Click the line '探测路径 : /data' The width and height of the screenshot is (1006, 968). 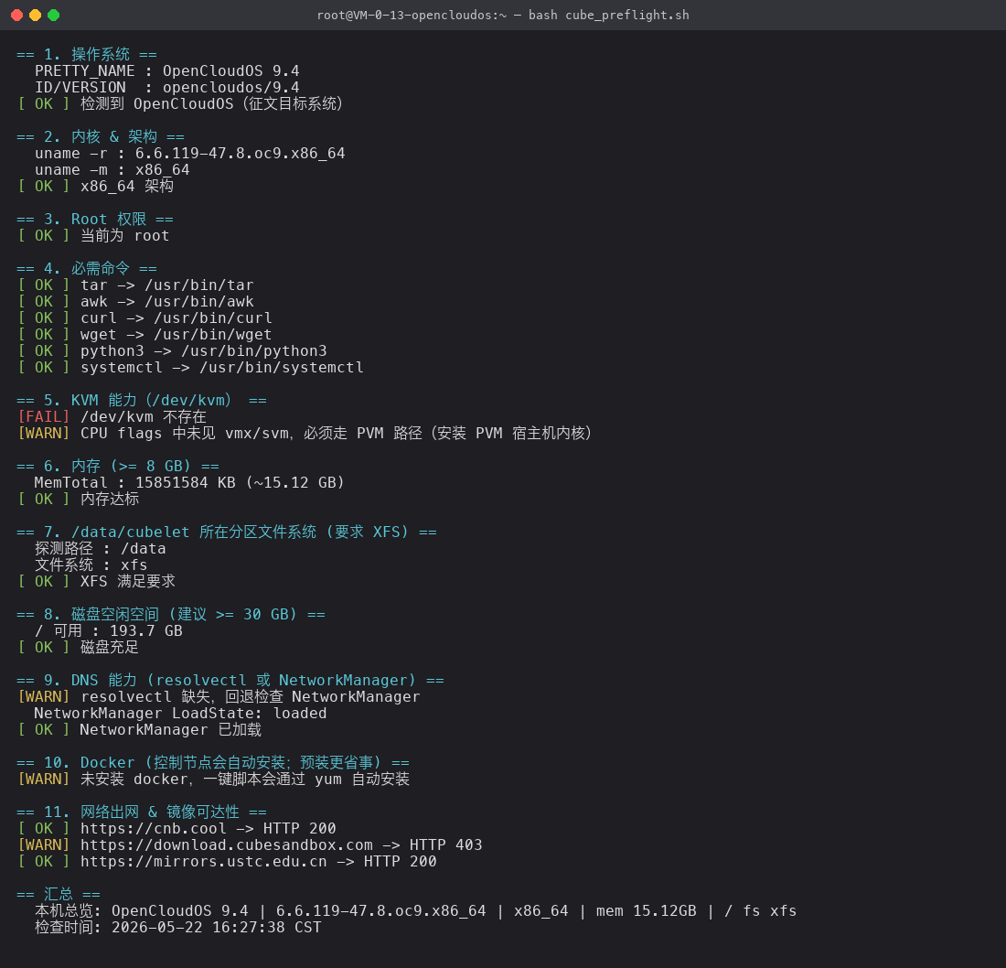click(100, 549)
